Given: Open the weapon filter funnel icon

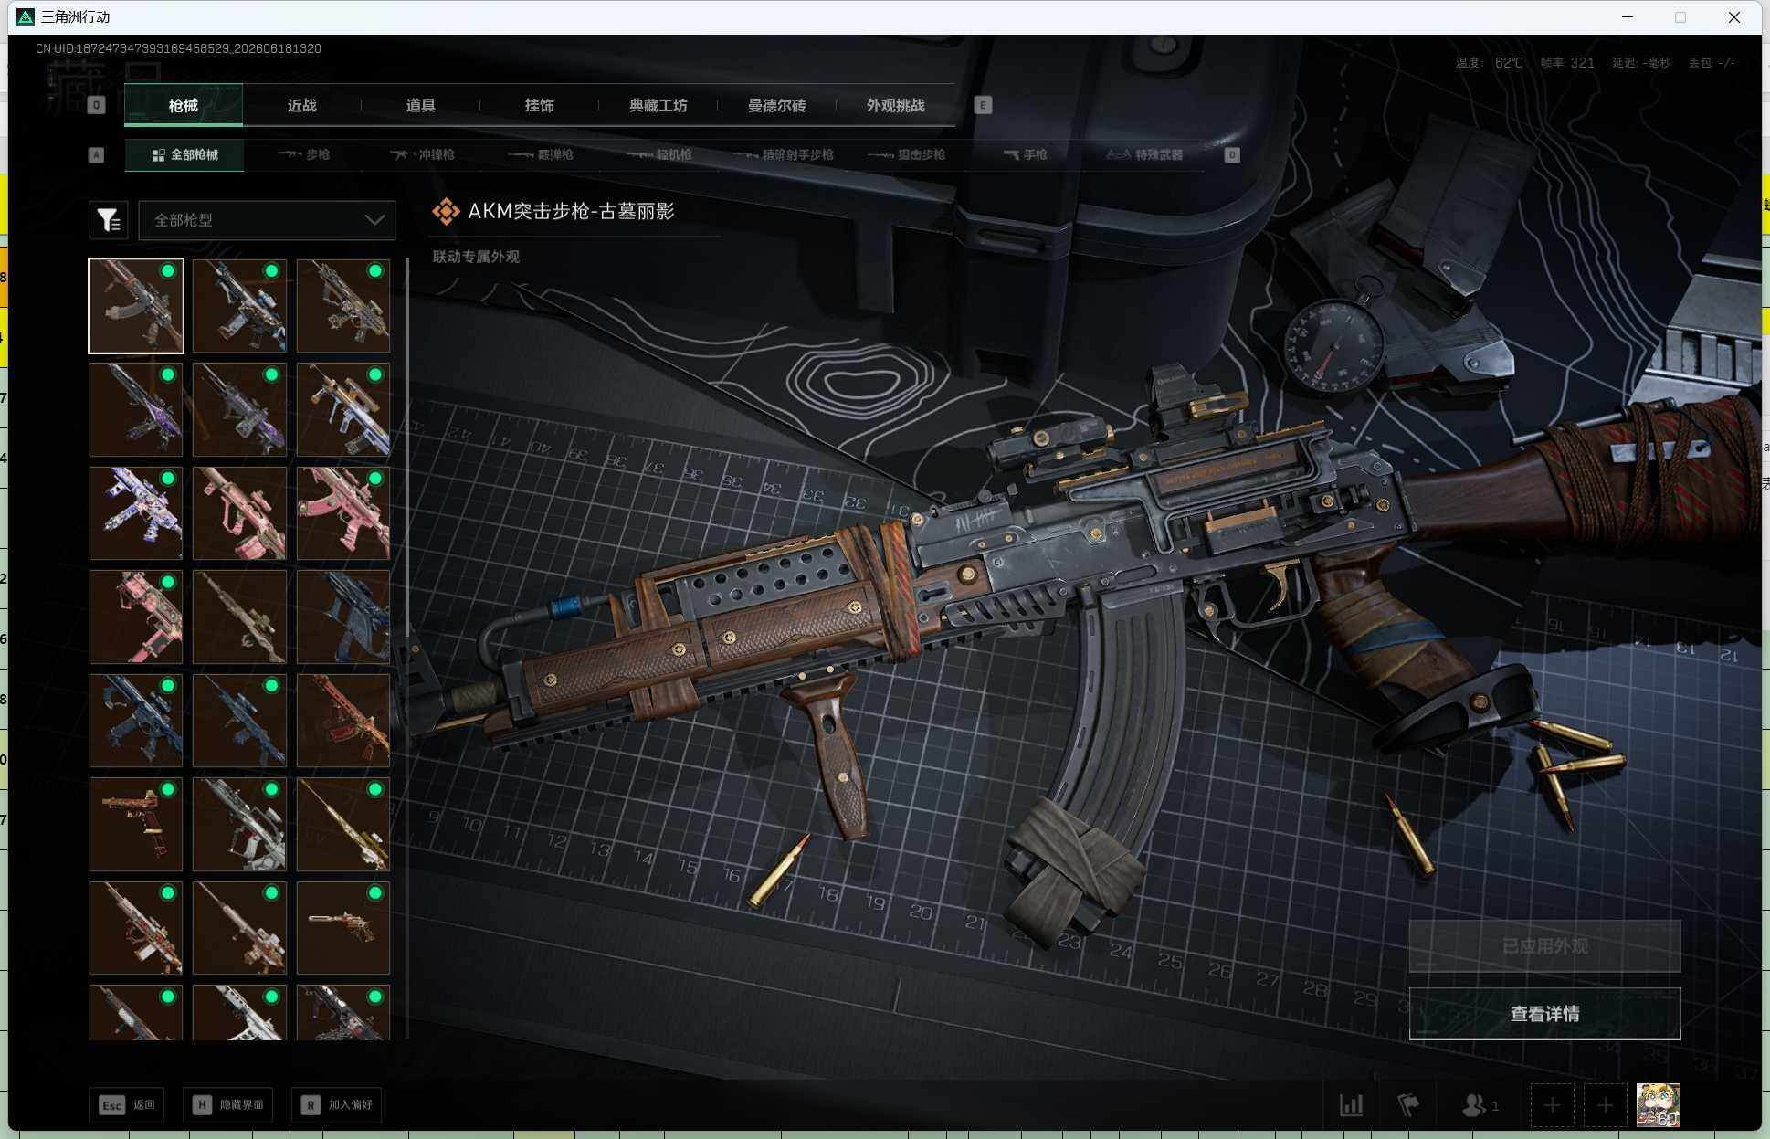Looking at the screenshot, I should tap(109, 220).
